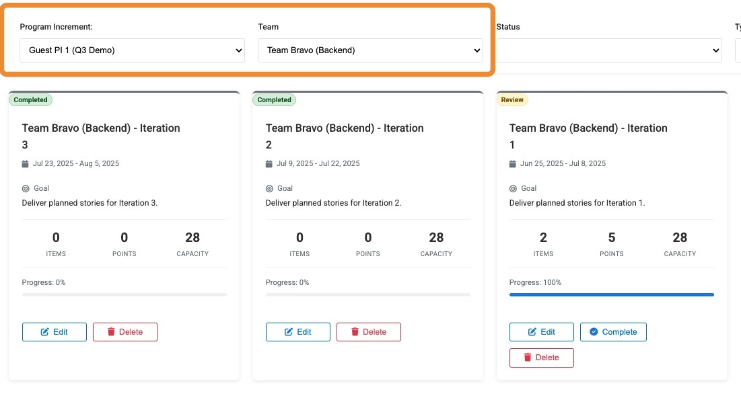Delete Team Bravo Iteration 1

pos(542,358)
